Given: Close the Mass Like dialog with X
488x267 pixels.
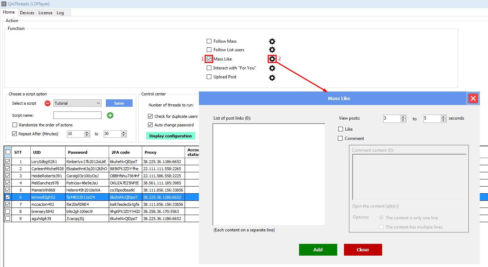Looking at the screenshot, I should point(473,99).
